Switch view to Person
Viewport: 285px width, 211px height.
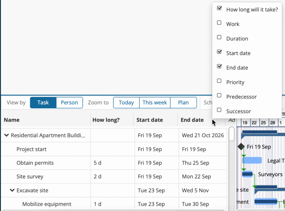69,103
